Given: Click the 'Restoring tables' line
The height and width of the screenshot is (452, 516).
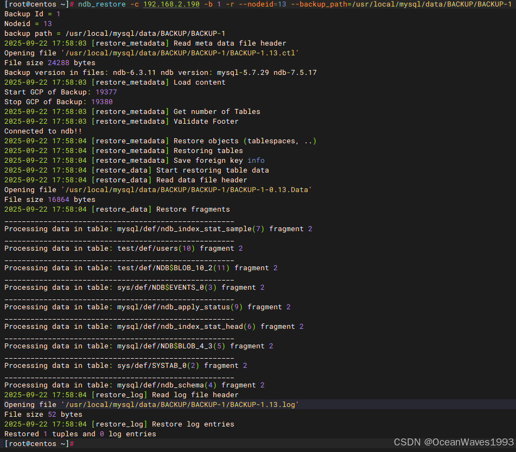Looking at the screenshot, I should [123, 151].
